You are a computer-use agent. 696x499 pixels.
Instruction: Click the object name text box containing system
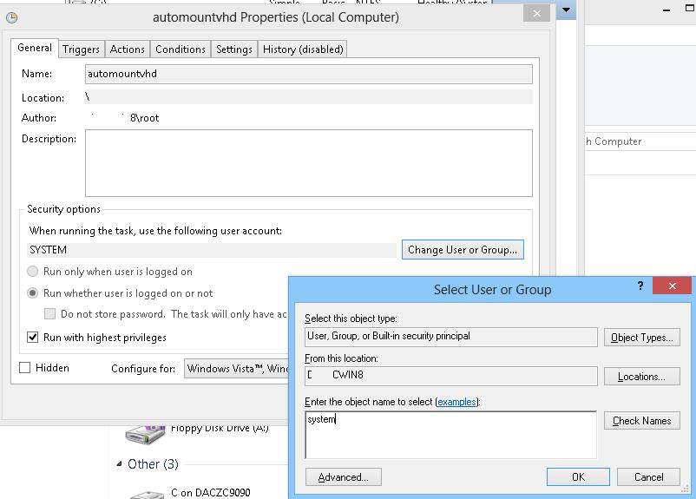click(x=450, y=435)
